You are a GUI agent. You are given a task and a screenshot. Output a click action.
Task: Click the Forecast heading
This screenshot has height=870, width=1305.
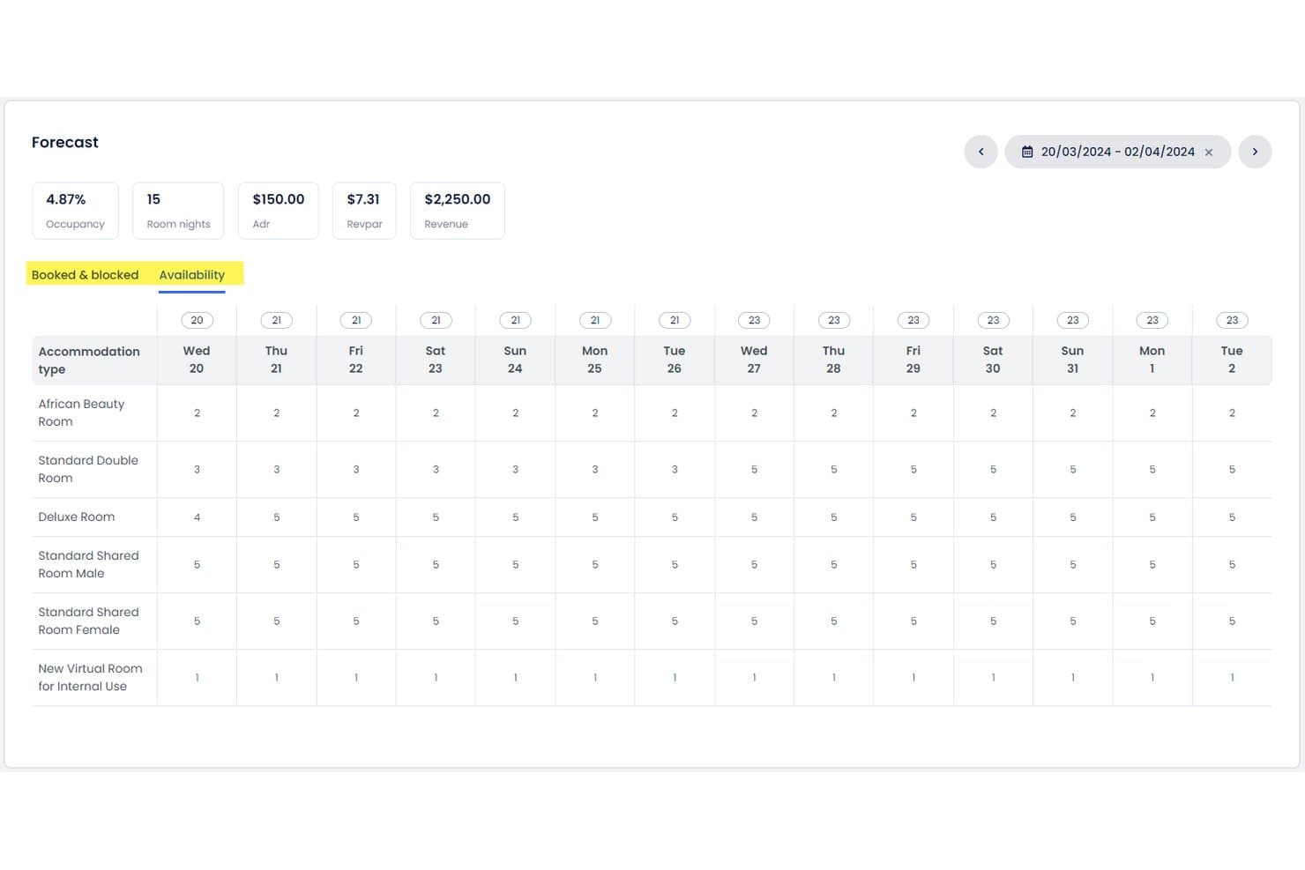coord(65,142)
